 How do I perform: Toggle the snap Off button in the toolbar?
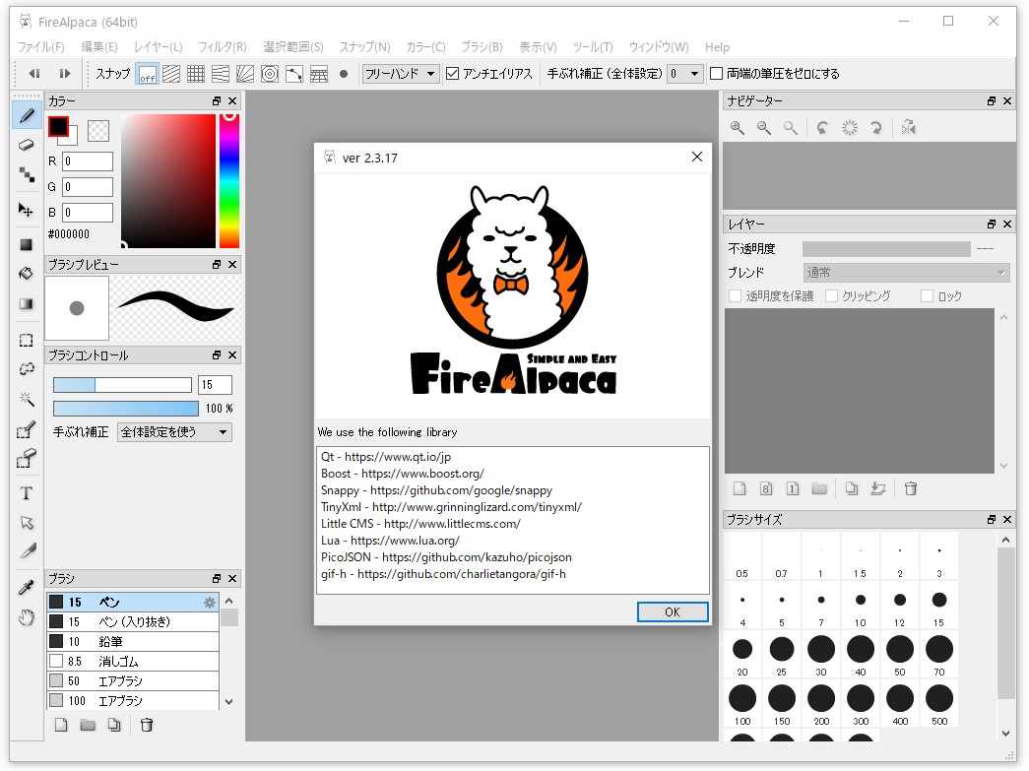point(147,73)
